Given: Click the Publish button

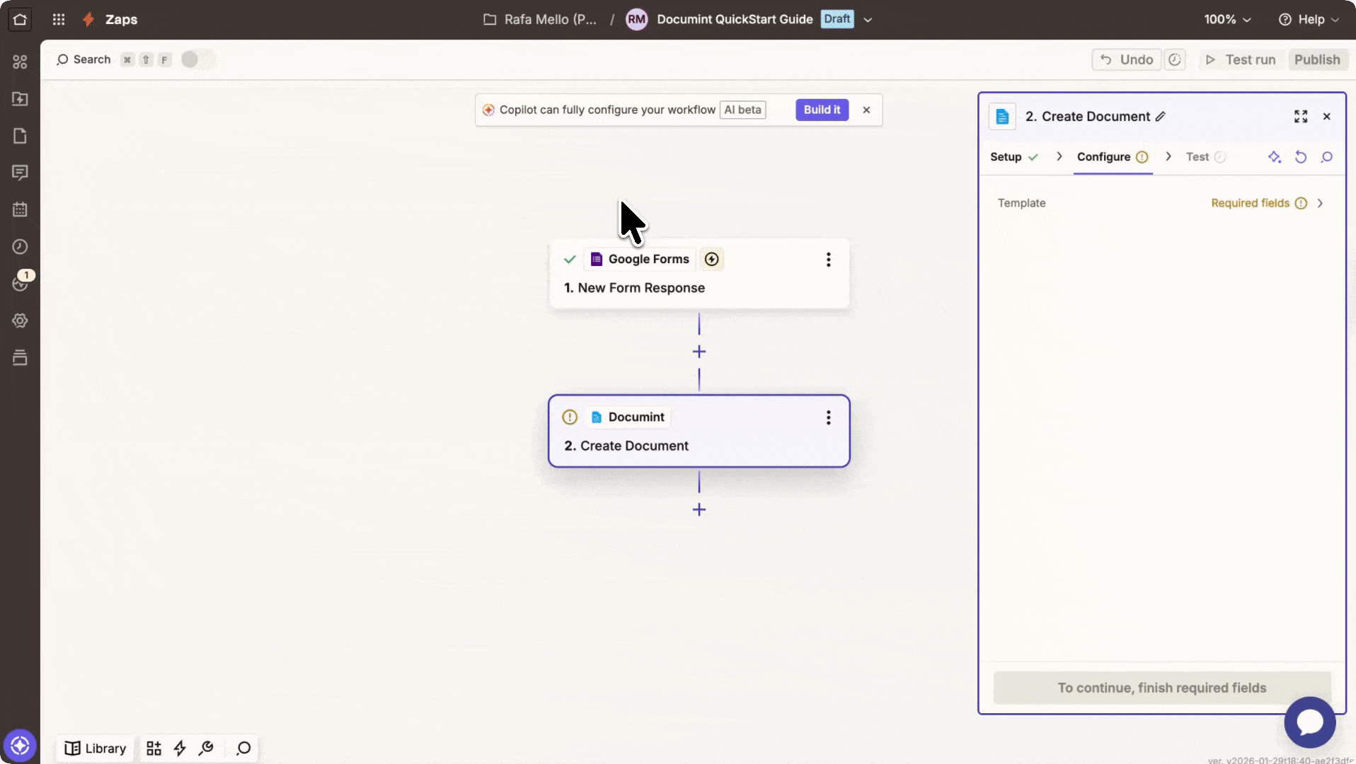Looking at the screenshot, I should pos(1316,59).
